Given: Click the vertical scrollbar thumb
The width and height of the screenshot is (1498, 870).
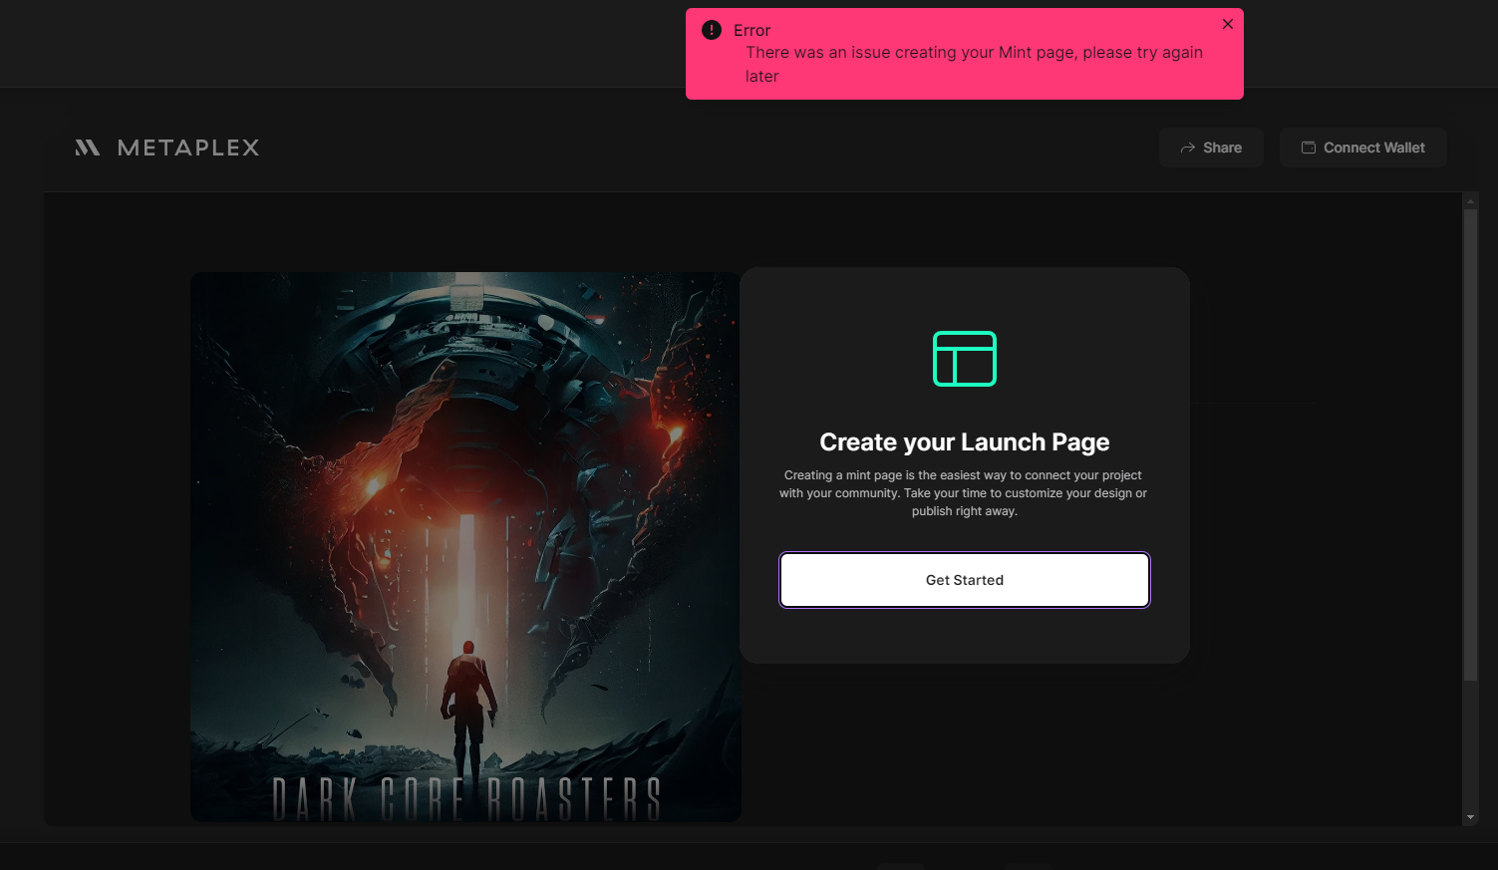Looking at the screenshot, I should tap(1470, 444).
